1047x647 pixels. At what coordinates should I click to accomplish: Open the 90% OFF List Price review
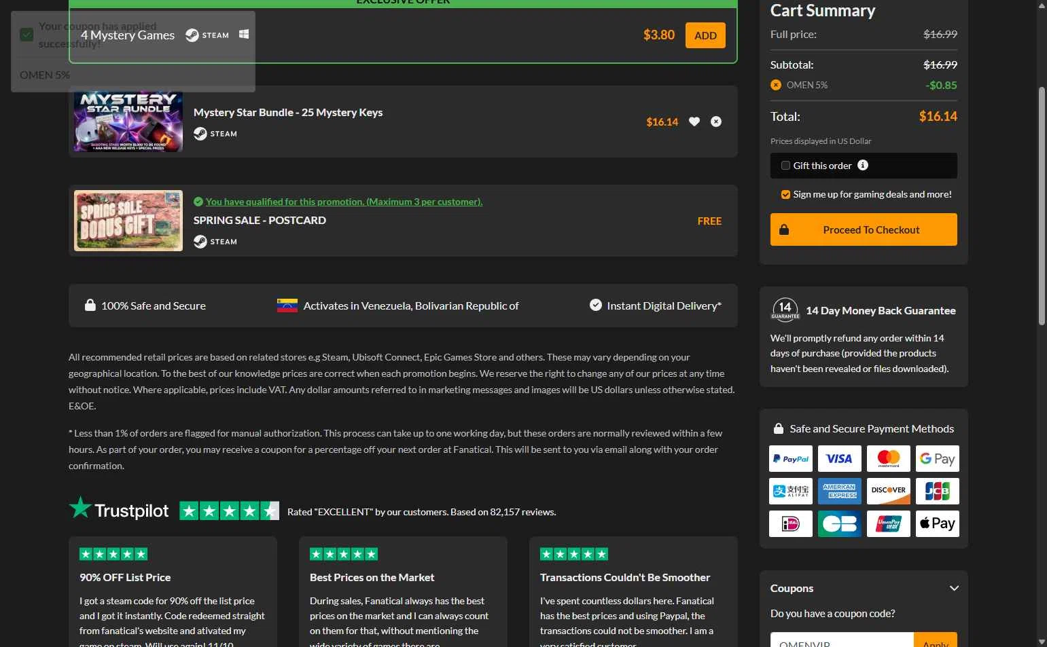pyautogui.click(x=125, y=577)
